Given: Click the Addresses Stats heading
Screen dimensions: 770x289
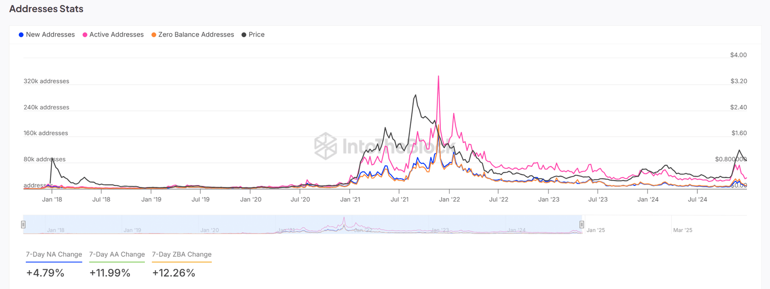Looking at the screenshot, I should 46,9.
